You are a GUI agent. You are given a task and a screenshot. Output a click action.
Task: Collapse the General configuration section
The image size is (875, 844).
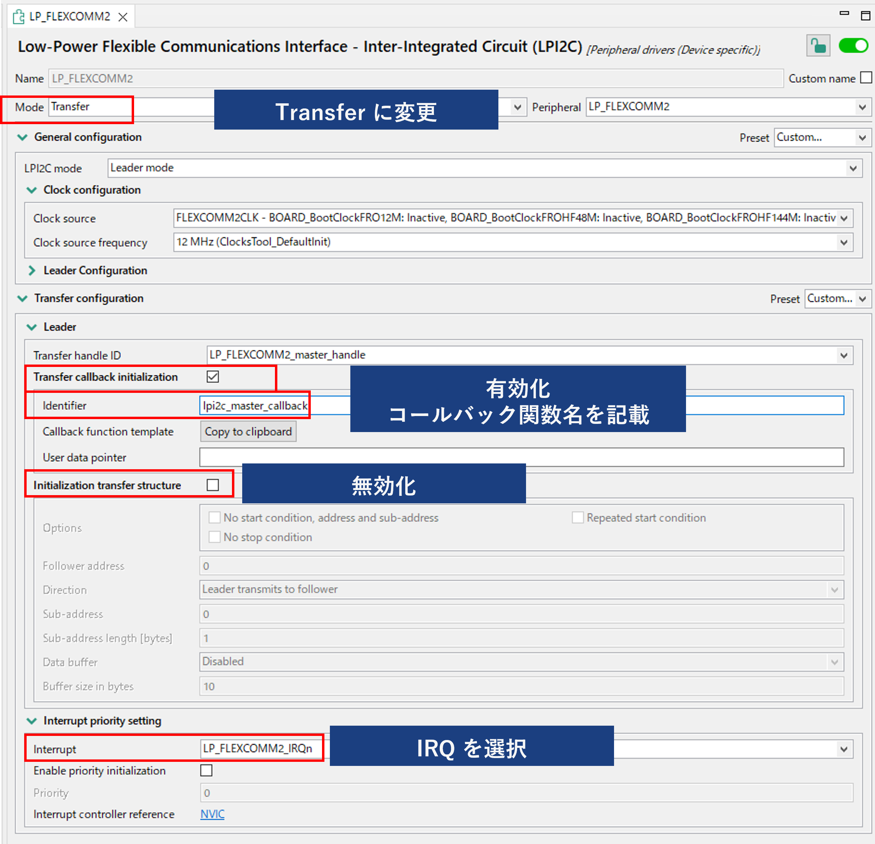click(x=22, y=137)
